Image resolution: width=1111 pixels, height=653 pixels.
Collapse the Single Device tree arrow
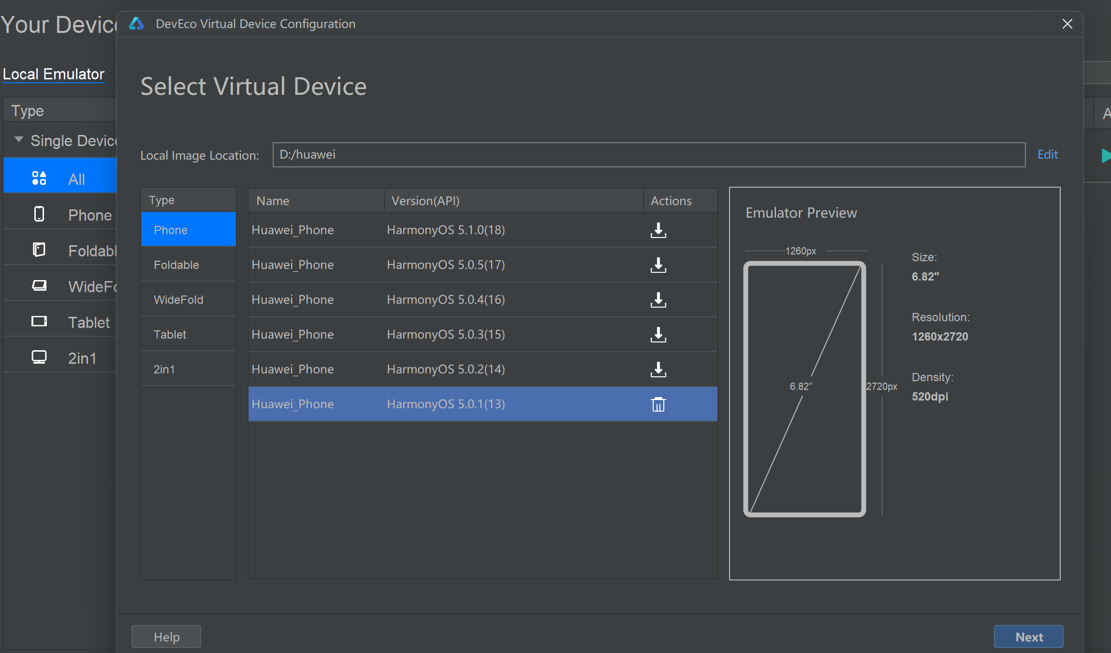[x=19, y=140]
